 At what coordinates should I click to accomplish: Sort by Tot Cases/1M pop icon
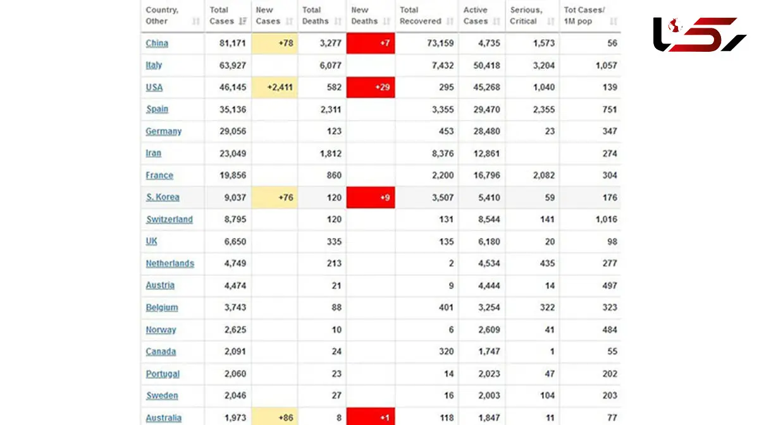coord(613,21)
